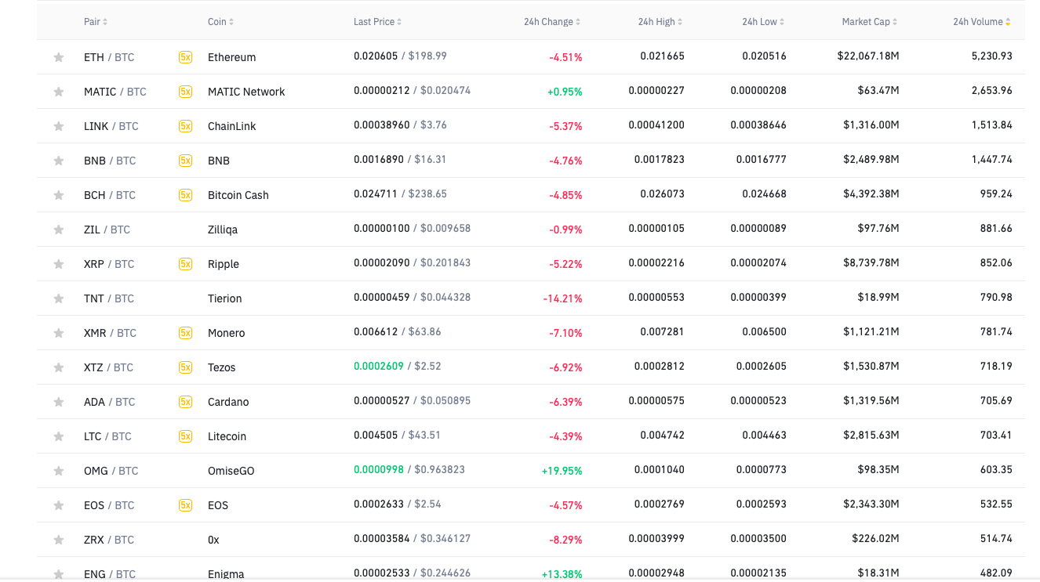Sort table by 24h Low column
The height and width of the screenshot is (582, 1040).
764,22
